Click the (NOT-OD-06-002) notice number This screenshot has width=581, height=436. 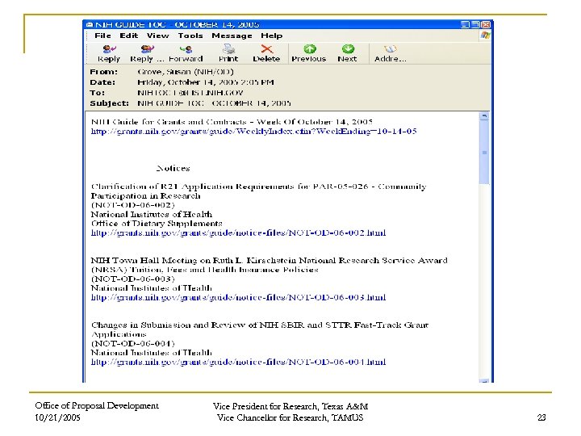(132, 205)
